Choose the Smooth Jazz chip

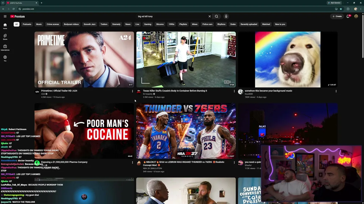click(x=90, y=24)
